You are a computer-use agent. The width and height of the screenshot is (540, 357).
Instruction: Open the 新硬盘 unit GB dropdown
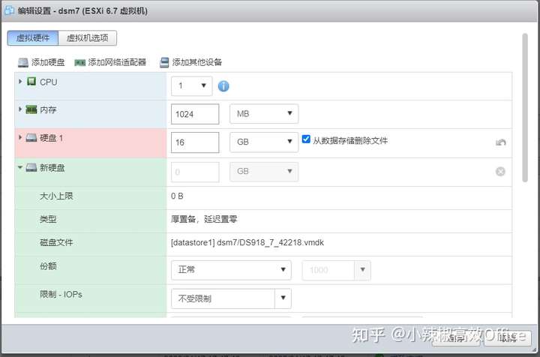pos(264,172)
